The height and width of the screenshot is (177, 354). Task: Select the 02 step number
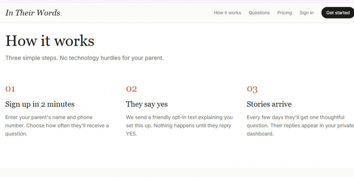tap(131, 89)
